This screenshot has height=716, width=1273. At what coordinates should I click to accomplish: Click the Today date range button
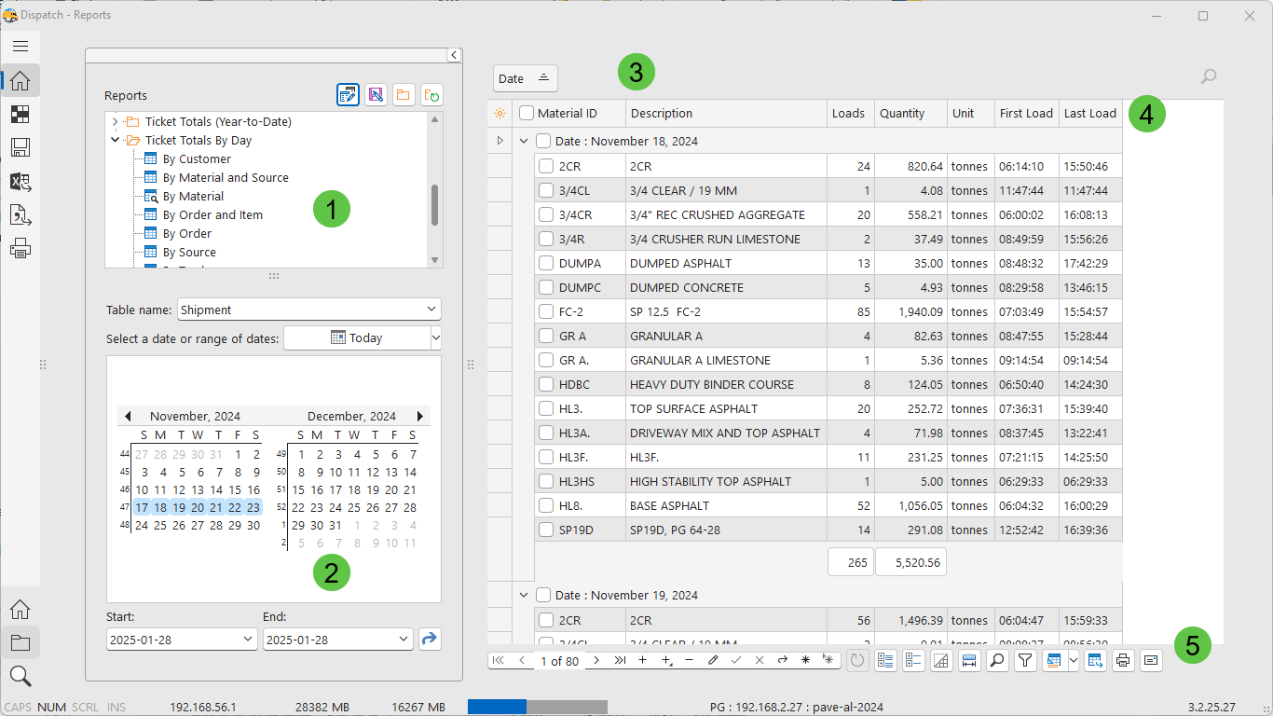point(357,338)
